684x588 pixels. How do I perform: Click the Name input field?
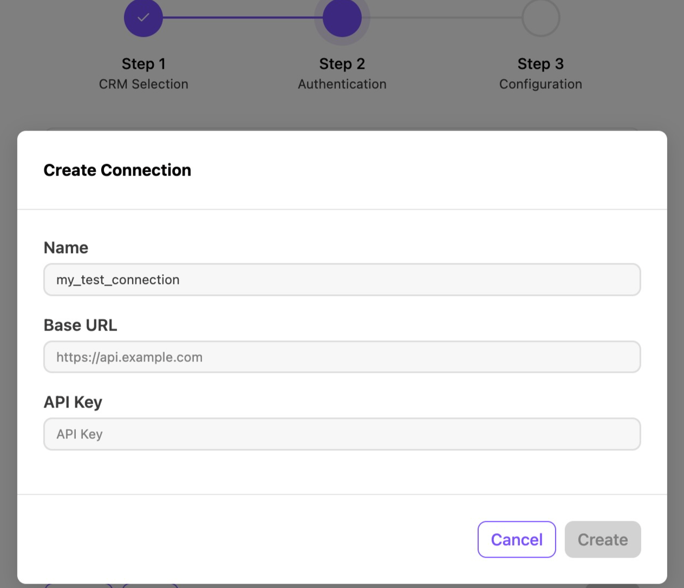tap(342, 280)
